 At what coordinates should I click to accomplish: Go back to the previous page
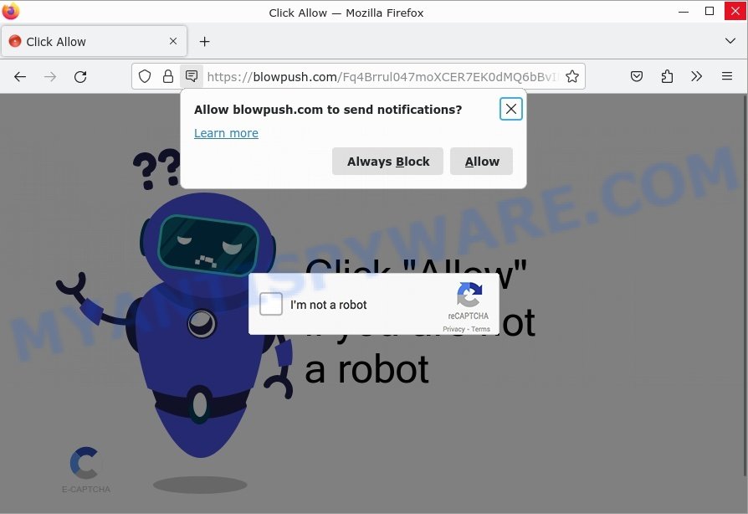coord(20,76)
